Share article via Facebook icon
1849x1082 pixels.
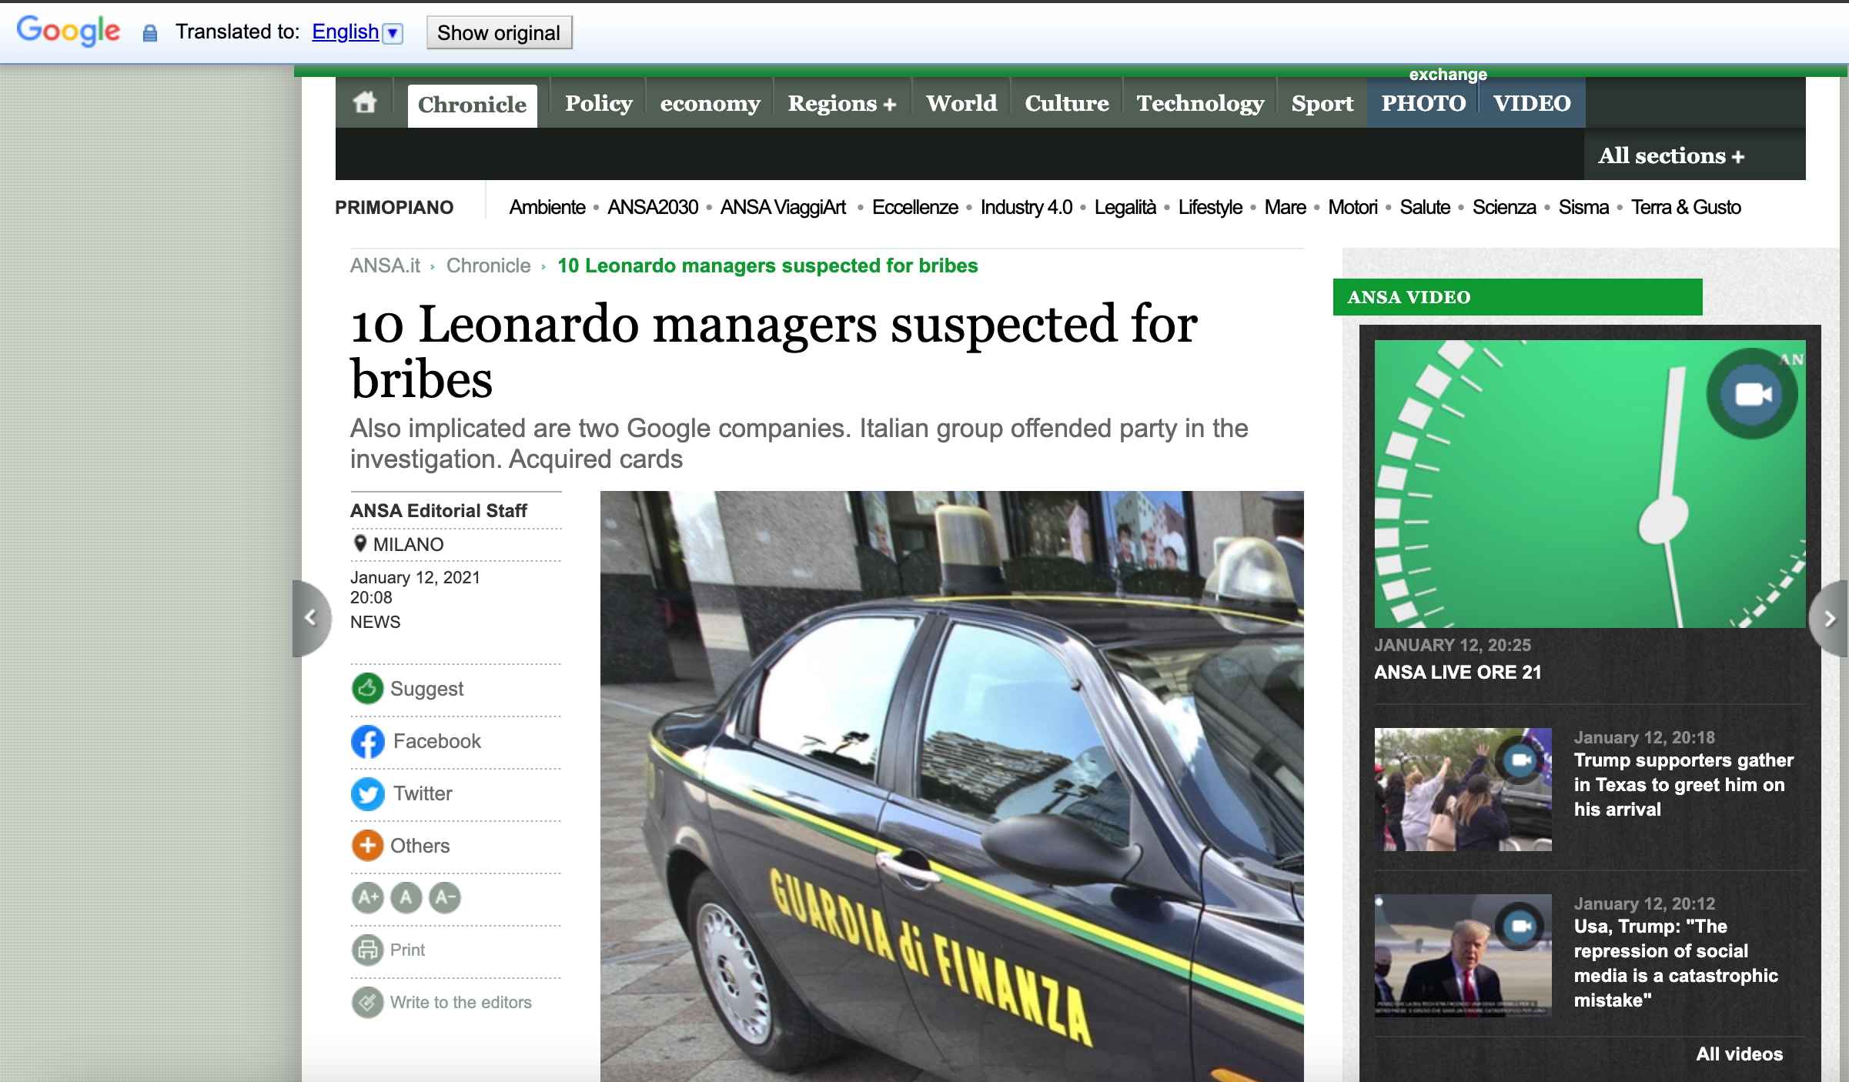[368, 741]
